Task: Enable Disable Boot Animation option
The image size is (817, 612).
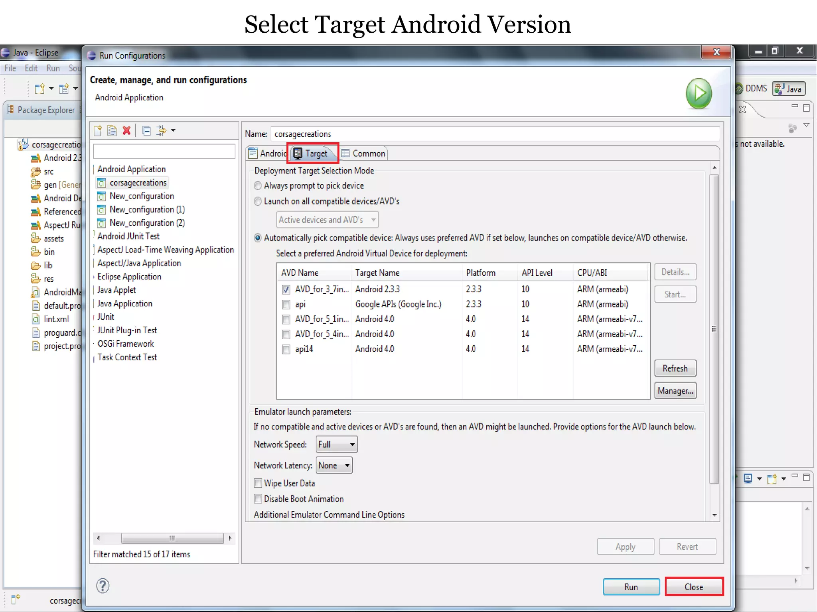Action: 258,499
